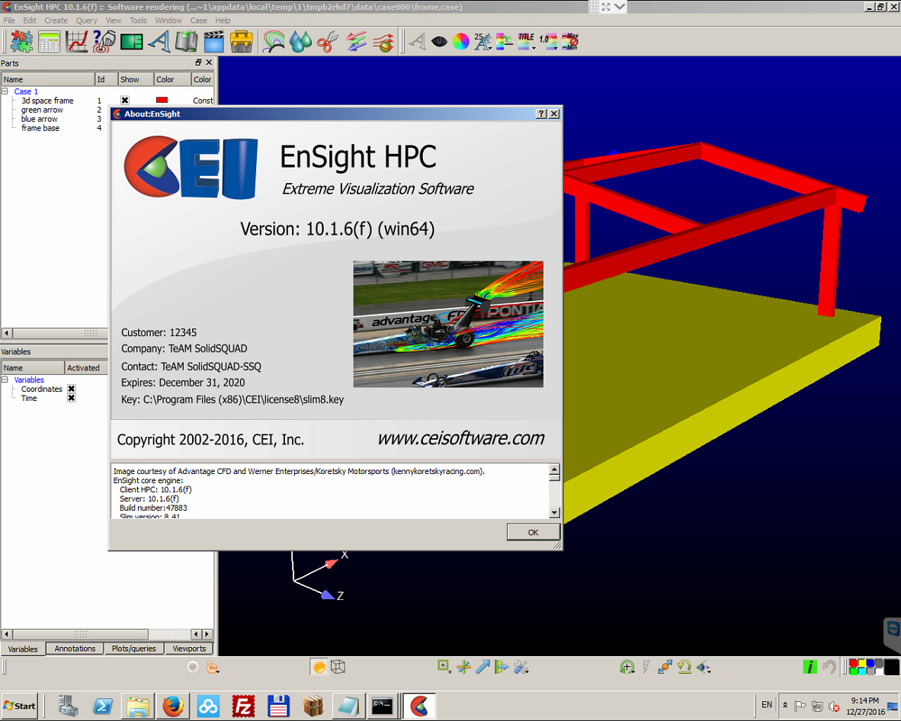This screenshot has width=901, height=721.
Task: Toggle wireframe cube view icon
Action: (x=338, y=666)
